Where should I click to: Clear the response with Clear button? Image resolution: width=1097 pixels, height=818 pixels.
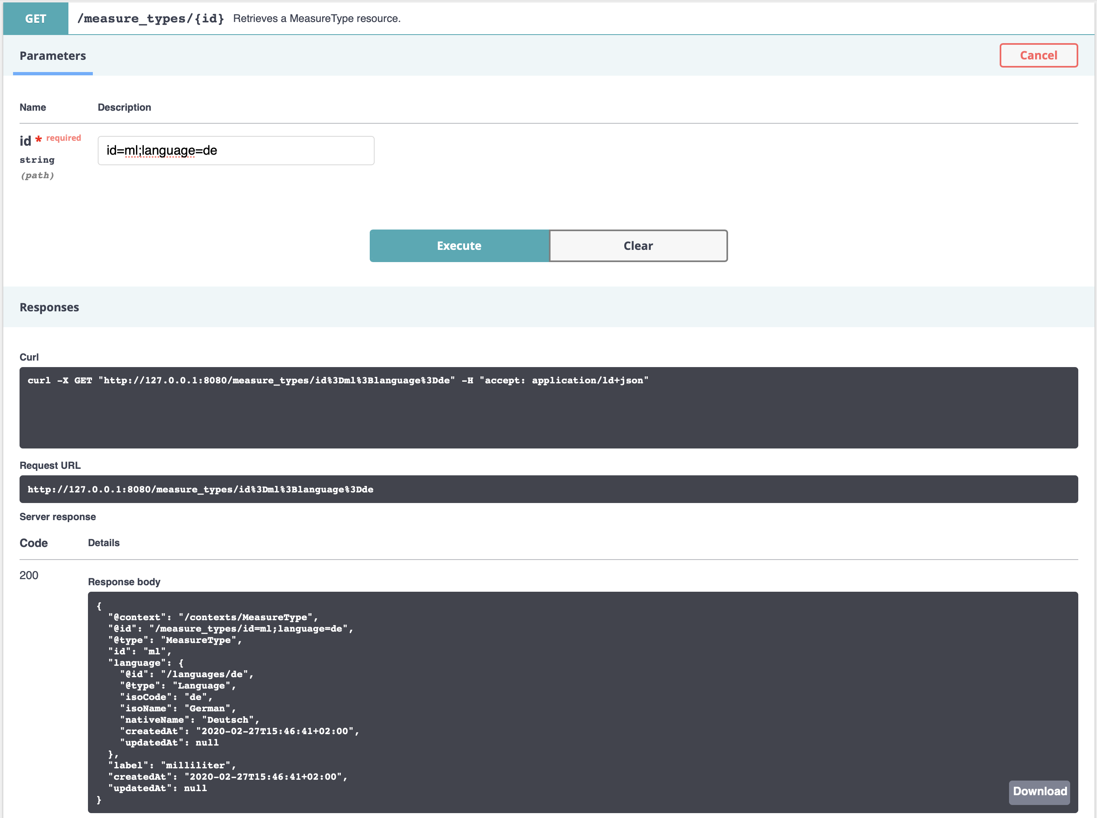click(x=638, y=245)
